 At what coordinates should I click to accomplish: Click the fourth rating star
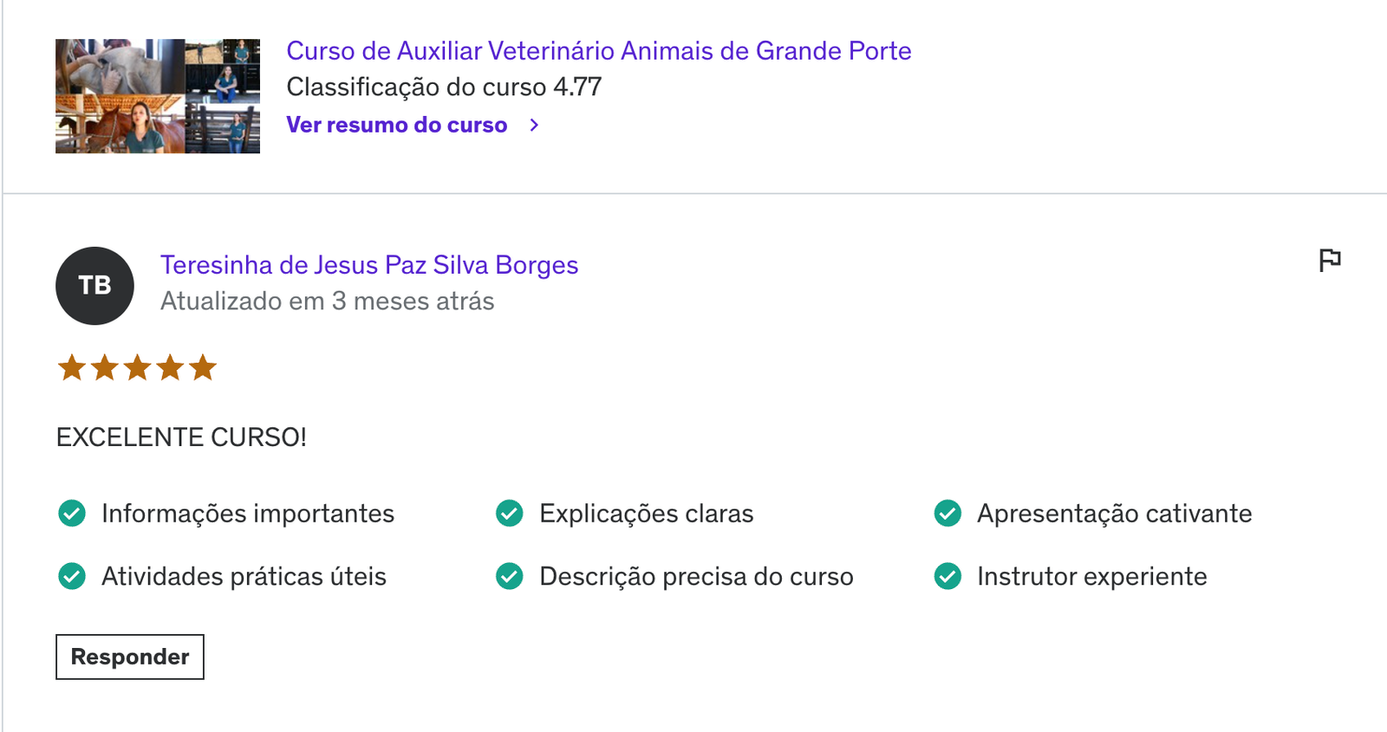click(170, 368)
